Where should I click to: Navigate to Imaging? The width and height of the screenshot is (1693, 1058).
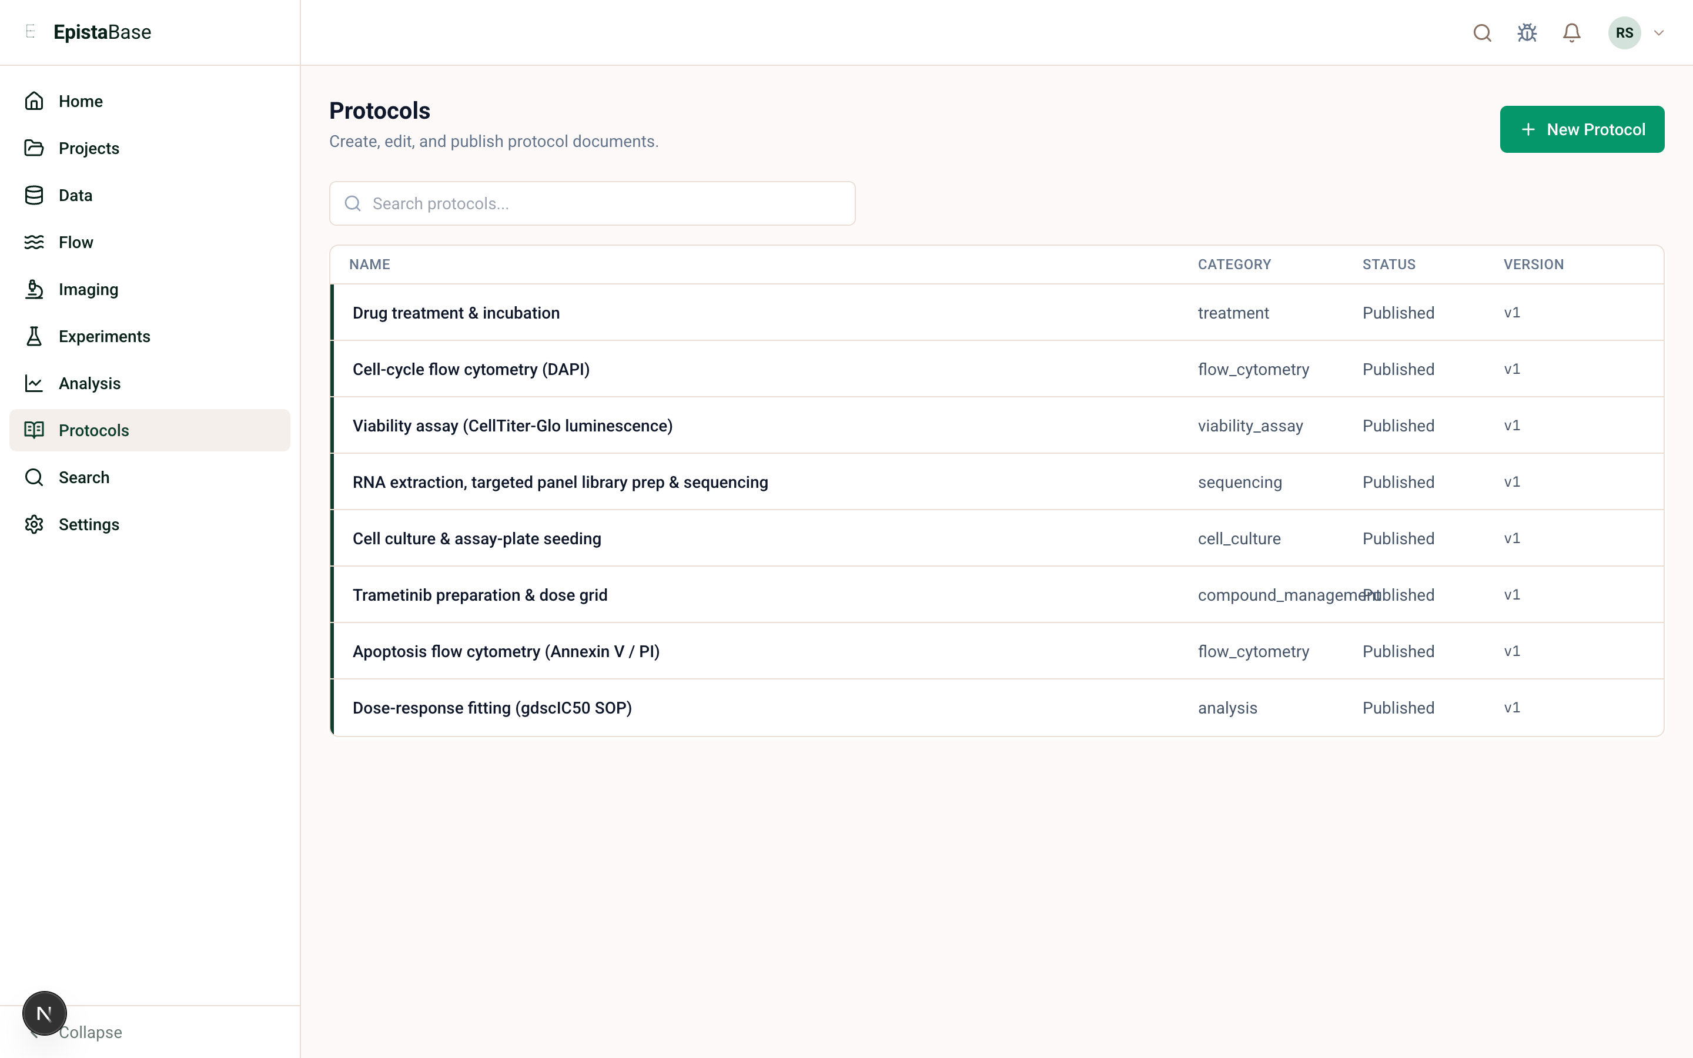coord(150,289)
